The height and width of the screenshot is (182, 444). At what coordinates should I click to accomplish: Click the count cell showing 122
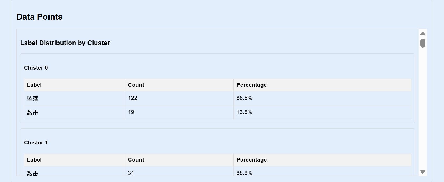point(179,98)
